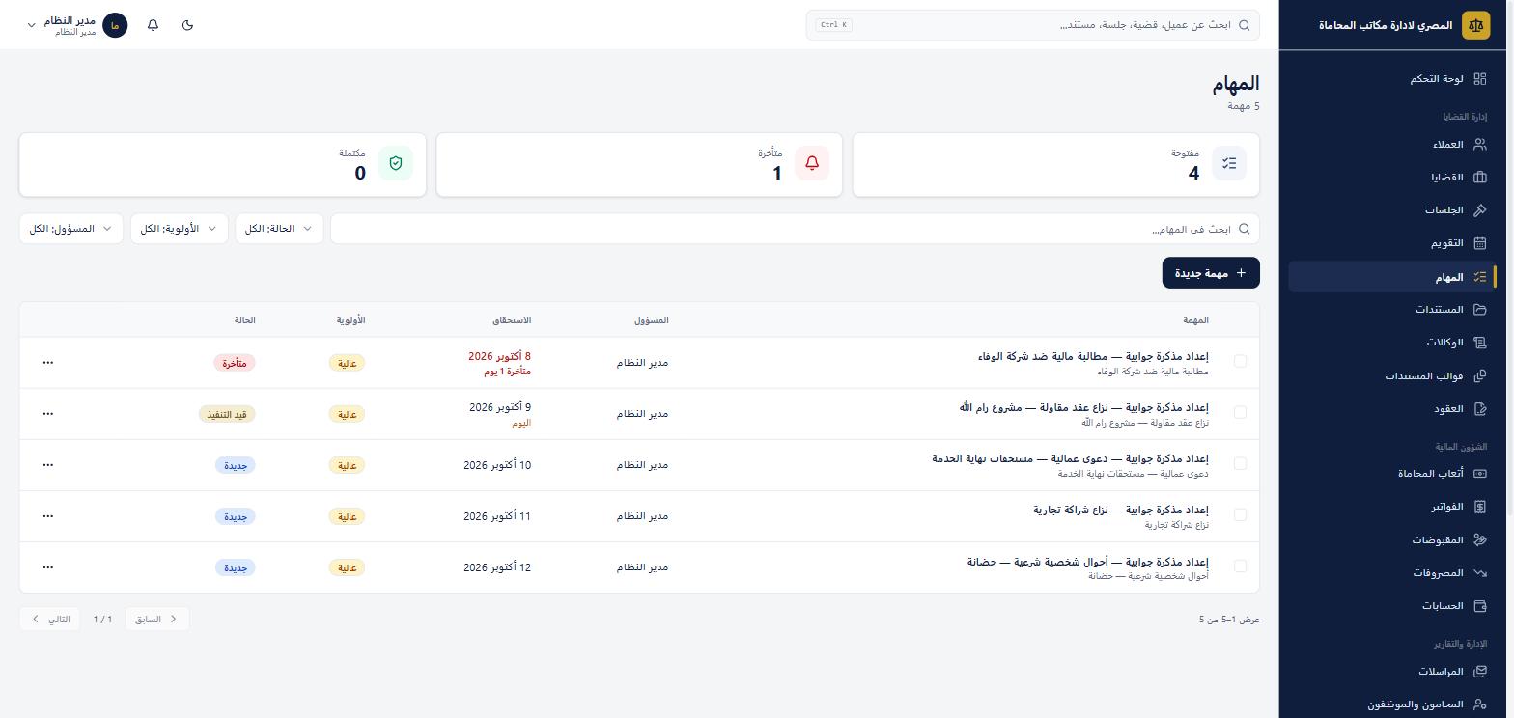Click the "قيد التنفيذ" status badge
Viewport: 1514px width, 718px height.
pyautogui.click(x=227, y=414)
